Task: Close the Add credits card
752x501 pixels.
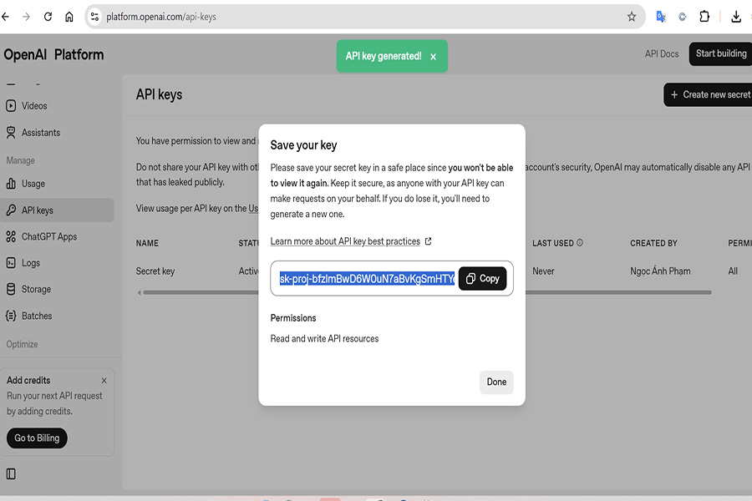Action: (x=104, y=381)
